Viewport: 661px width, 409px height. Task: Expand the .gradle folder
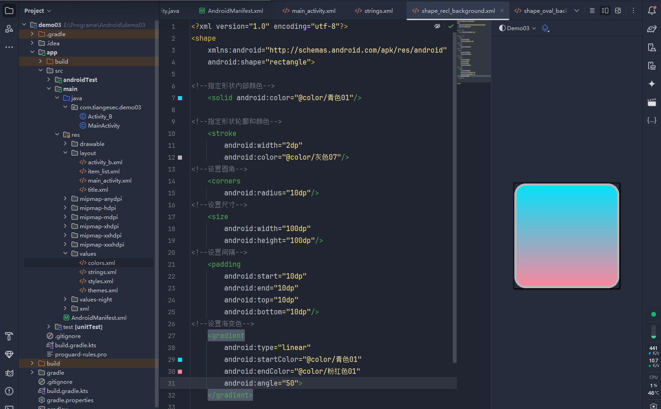[x=32, y=34]
